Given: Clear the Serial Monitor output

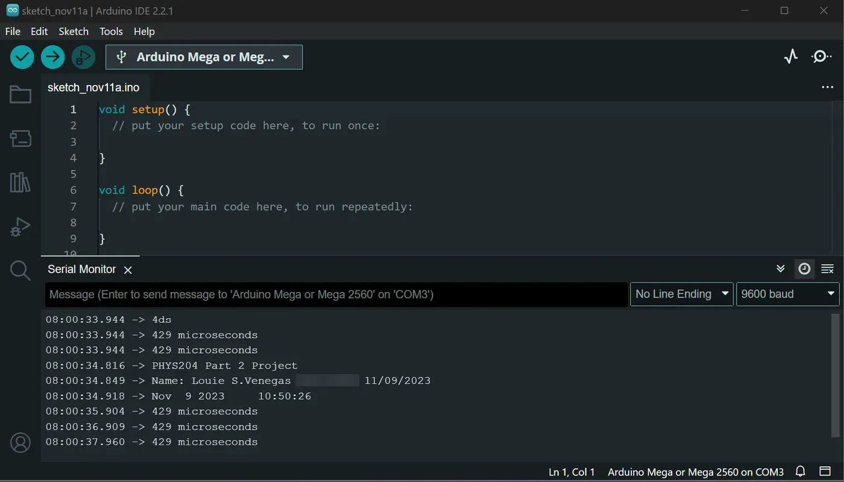Looking at the screenshot, I should [x=828, y=269].
